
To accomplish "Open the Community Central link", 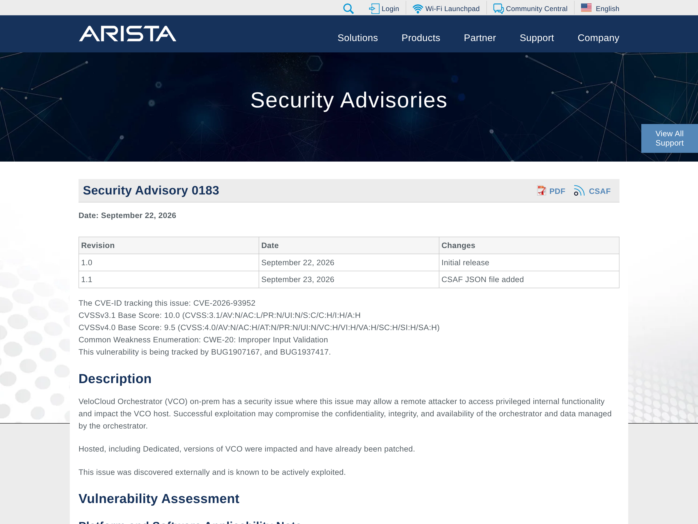I will pos(536,9).
